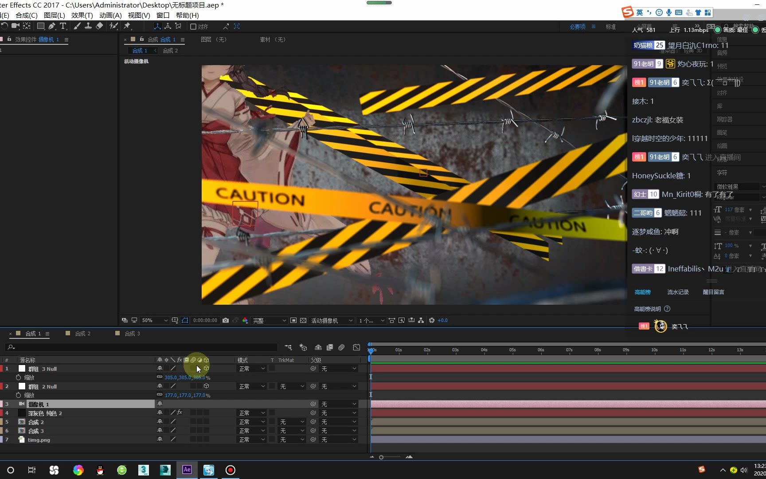Open the channel and color management icon
Viewport: 766px width, 479px height.
click(x=245, y=320)
